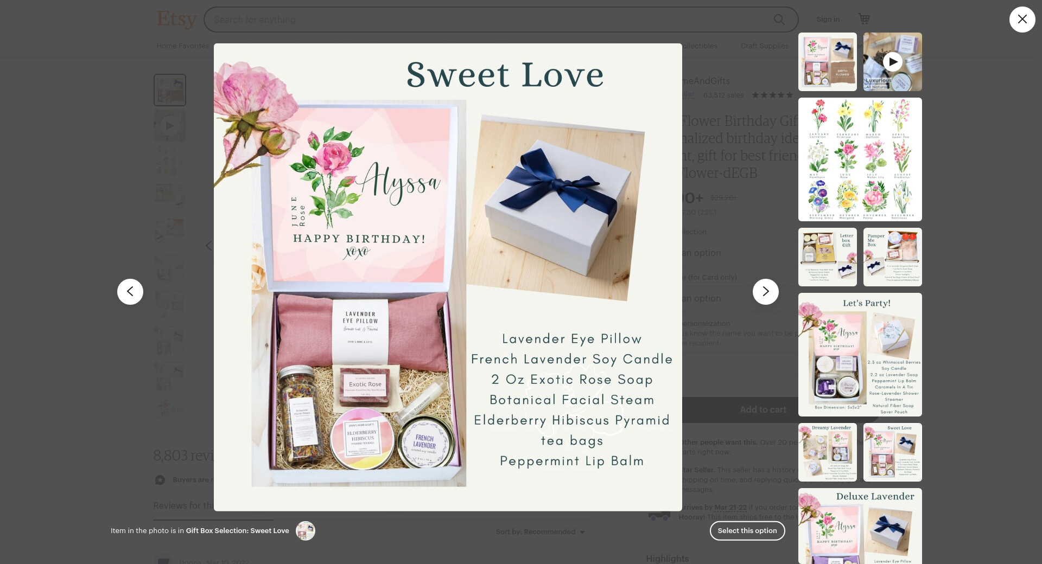This screenshot has height=564, width=1042.
Task: Click the magnifying glass search icon
Action: click(x=779, y=20)
